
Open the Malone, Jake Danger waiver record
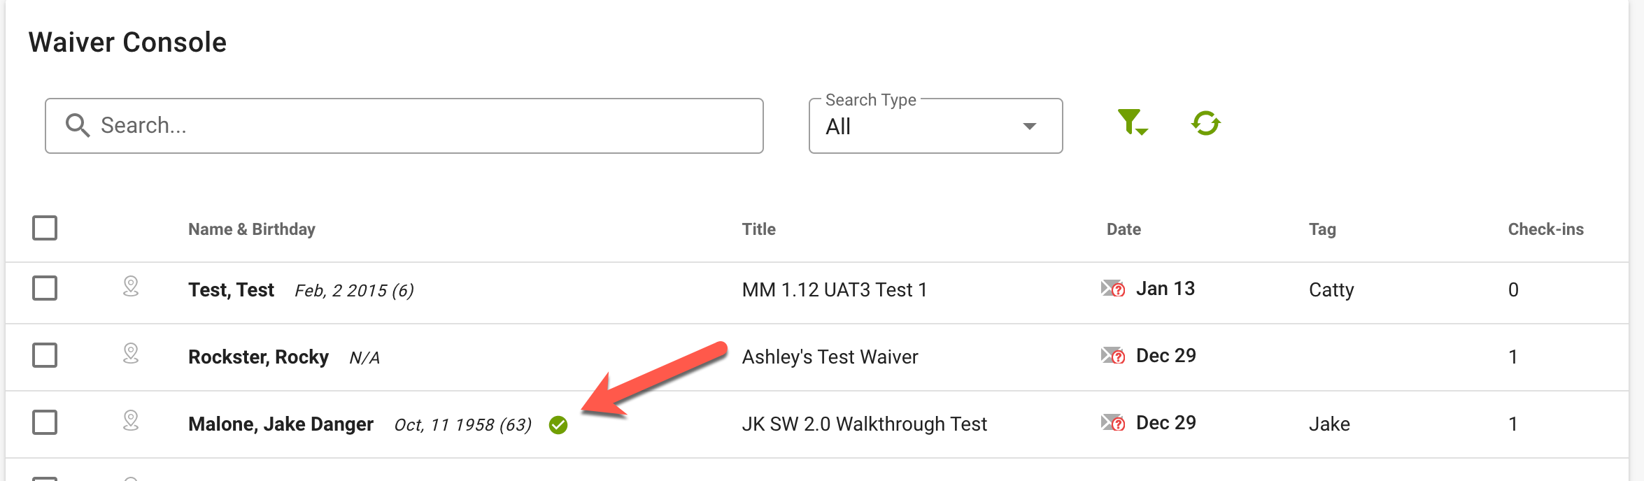click(281, 424)
